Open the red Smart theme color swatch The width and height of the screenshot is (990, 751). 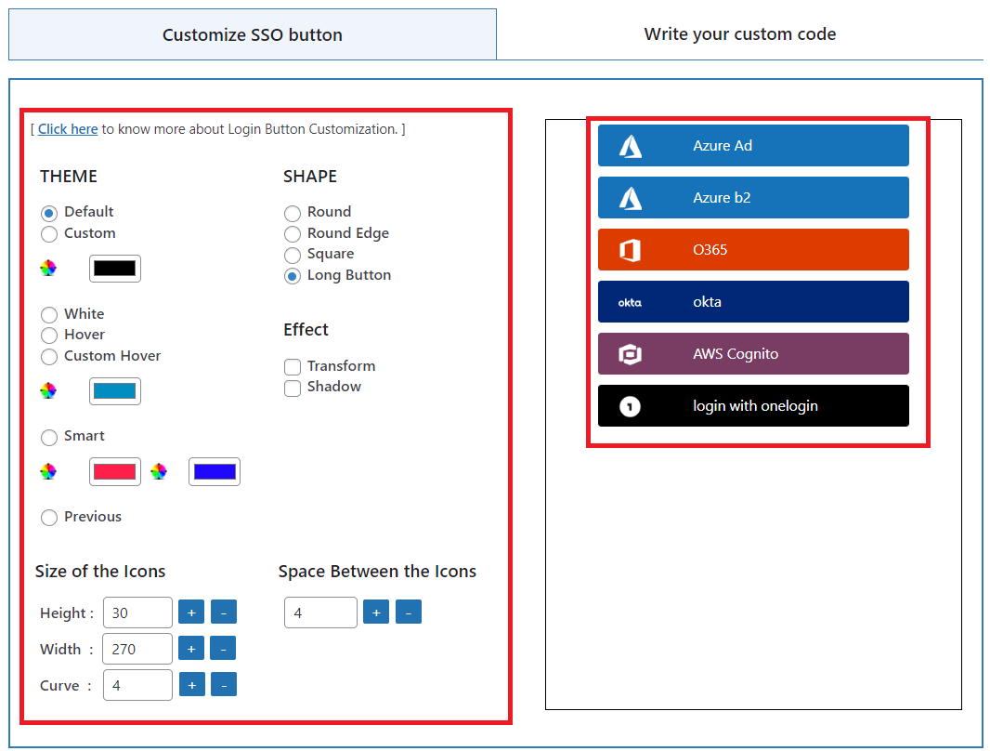[x=115, y=472]
